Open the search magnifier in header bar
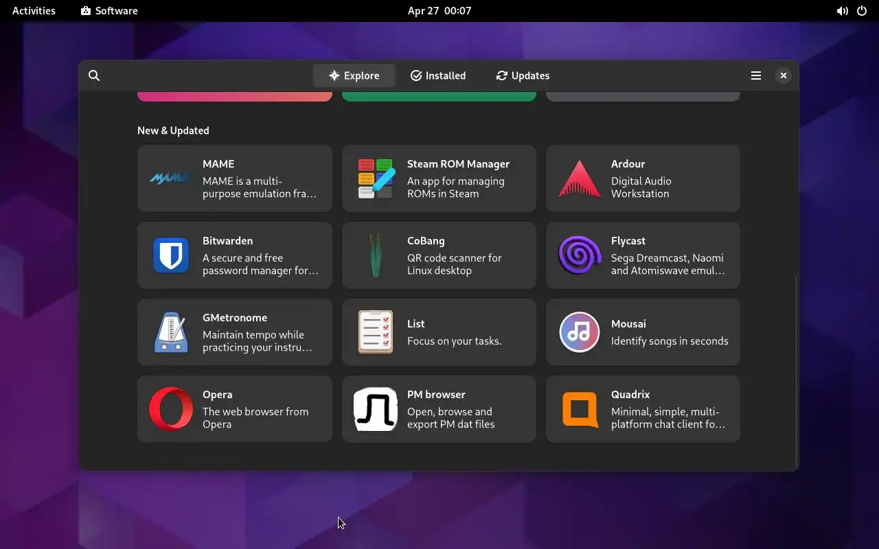Screen dimensions: 879x549 [94, 75]
